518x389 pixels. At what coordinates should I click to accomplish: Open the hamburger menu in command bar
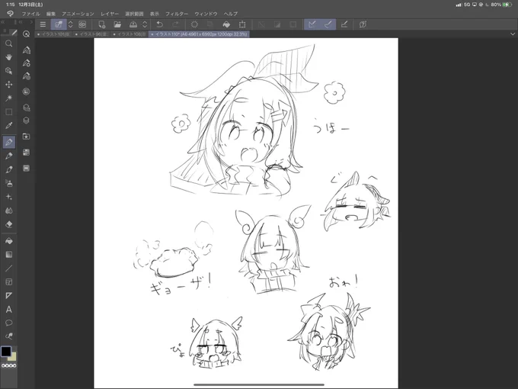(x=43, y=24)
